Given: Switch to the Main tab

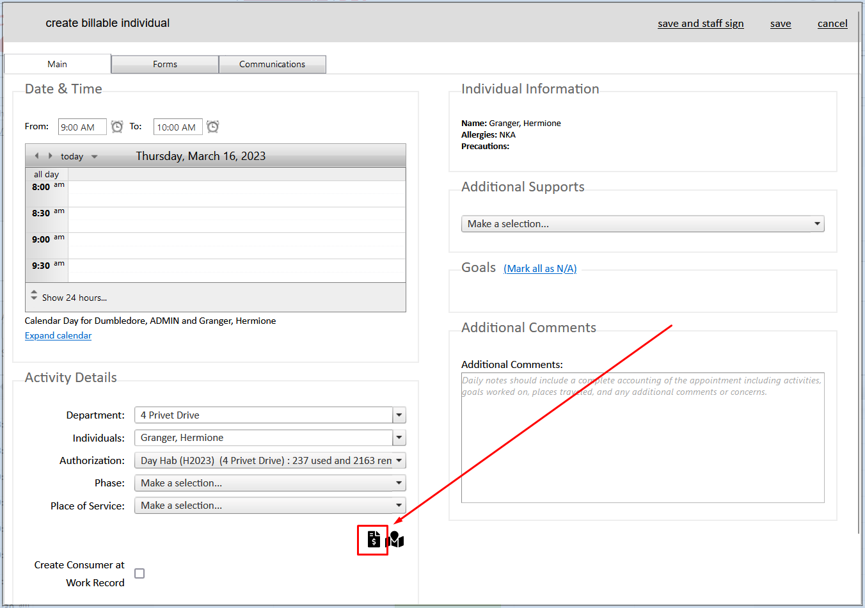Looking at the screenshot, I should [58, 64].
